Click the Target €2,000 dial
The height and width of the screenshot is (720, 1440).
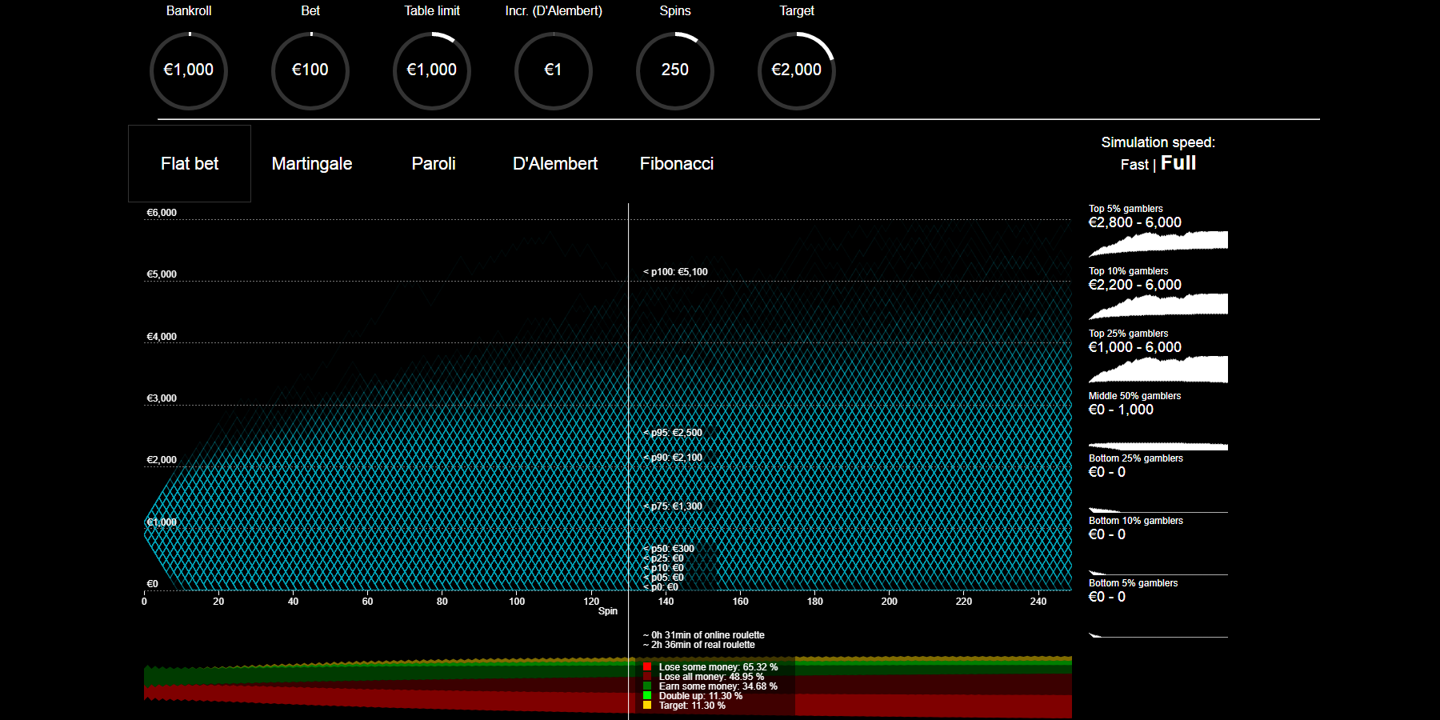click(797, 70)
